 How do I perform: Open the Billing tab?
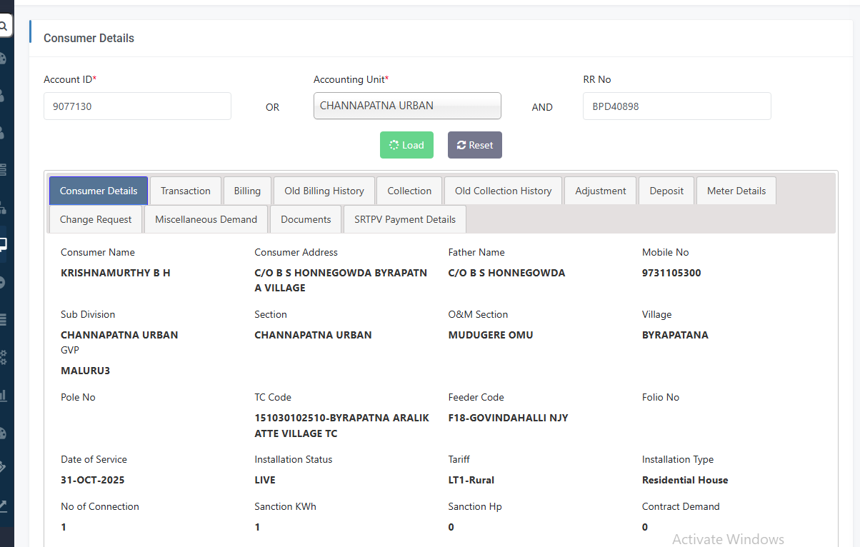pyautogui.click(x=247, y=191)
